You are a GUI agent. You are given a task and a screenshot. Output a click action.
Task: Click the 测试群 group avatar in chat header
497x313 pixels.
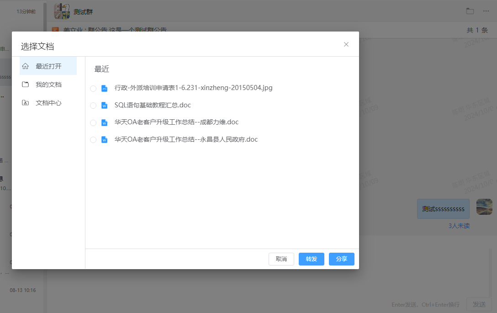(x=62, y=11)
